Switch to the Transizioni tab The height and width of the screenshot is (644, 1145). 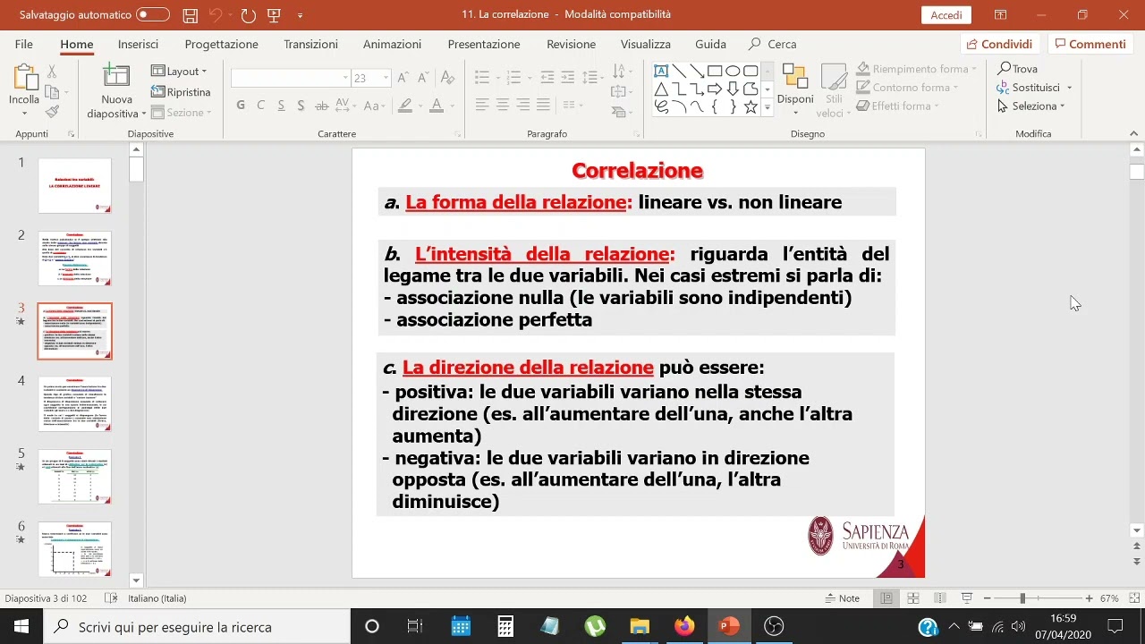pyautogui.click(x=310, y=44)
